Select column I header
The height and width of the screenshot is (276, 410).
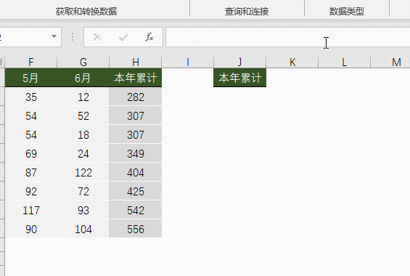[188, 62]
